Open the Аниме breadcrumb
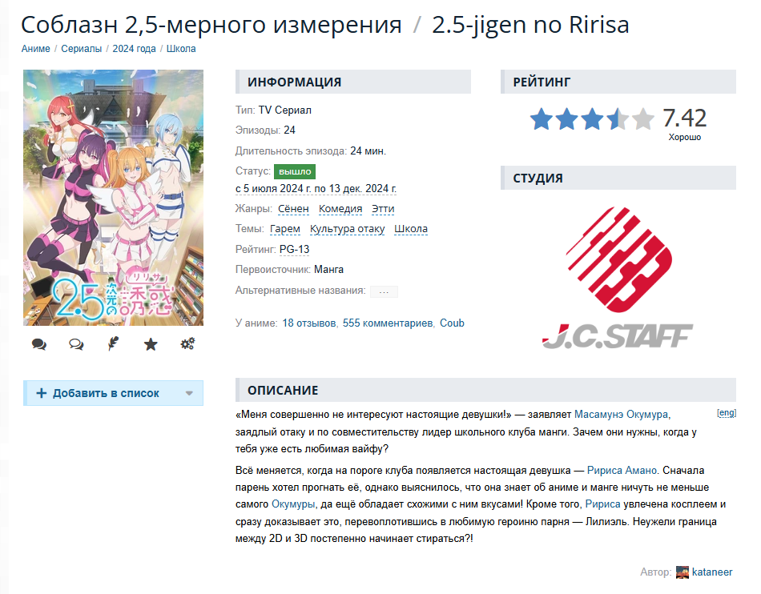 pos(35,49)
